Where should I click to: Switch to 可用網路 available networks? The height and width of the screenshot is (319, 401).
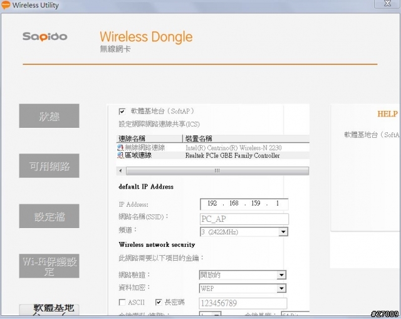[49, 166]
